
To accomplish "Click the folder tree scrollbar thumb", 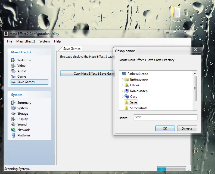I will tap(195, 88).
